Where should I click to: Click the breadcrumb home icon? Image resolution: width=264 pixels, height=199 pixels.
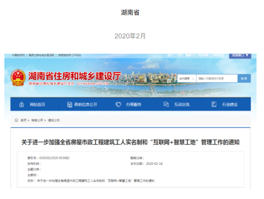point(16,120)
